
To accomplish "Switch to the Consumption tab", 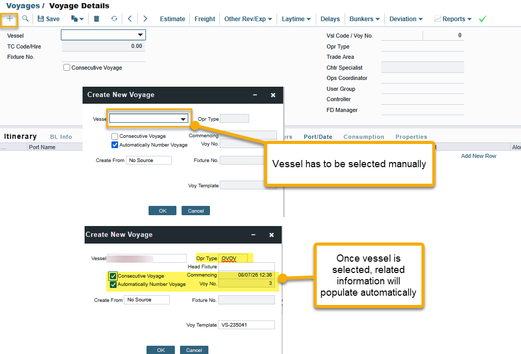I will click(364, 137).
